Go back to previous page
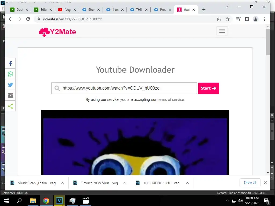This screenshot has height=206, width=275. coord(11,19)
